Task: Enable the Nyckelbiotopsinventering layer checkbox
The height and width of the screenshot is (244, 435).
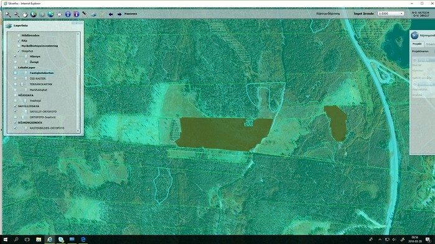Action: click(x=19, y=46)
